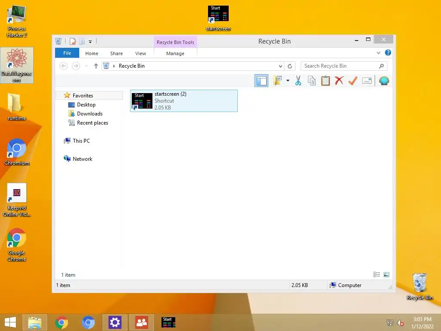Click the Back navigation arrow
Viewport: 441px width, 331px height.
pyautogui.click(x=64, y=66)
